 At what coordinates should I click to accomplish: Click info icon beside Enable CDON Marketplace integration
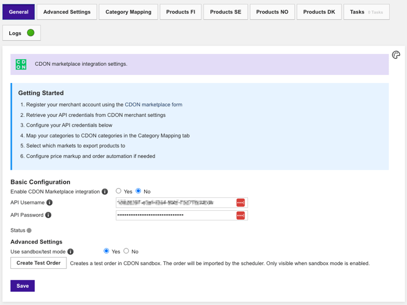tap(105, 192)
